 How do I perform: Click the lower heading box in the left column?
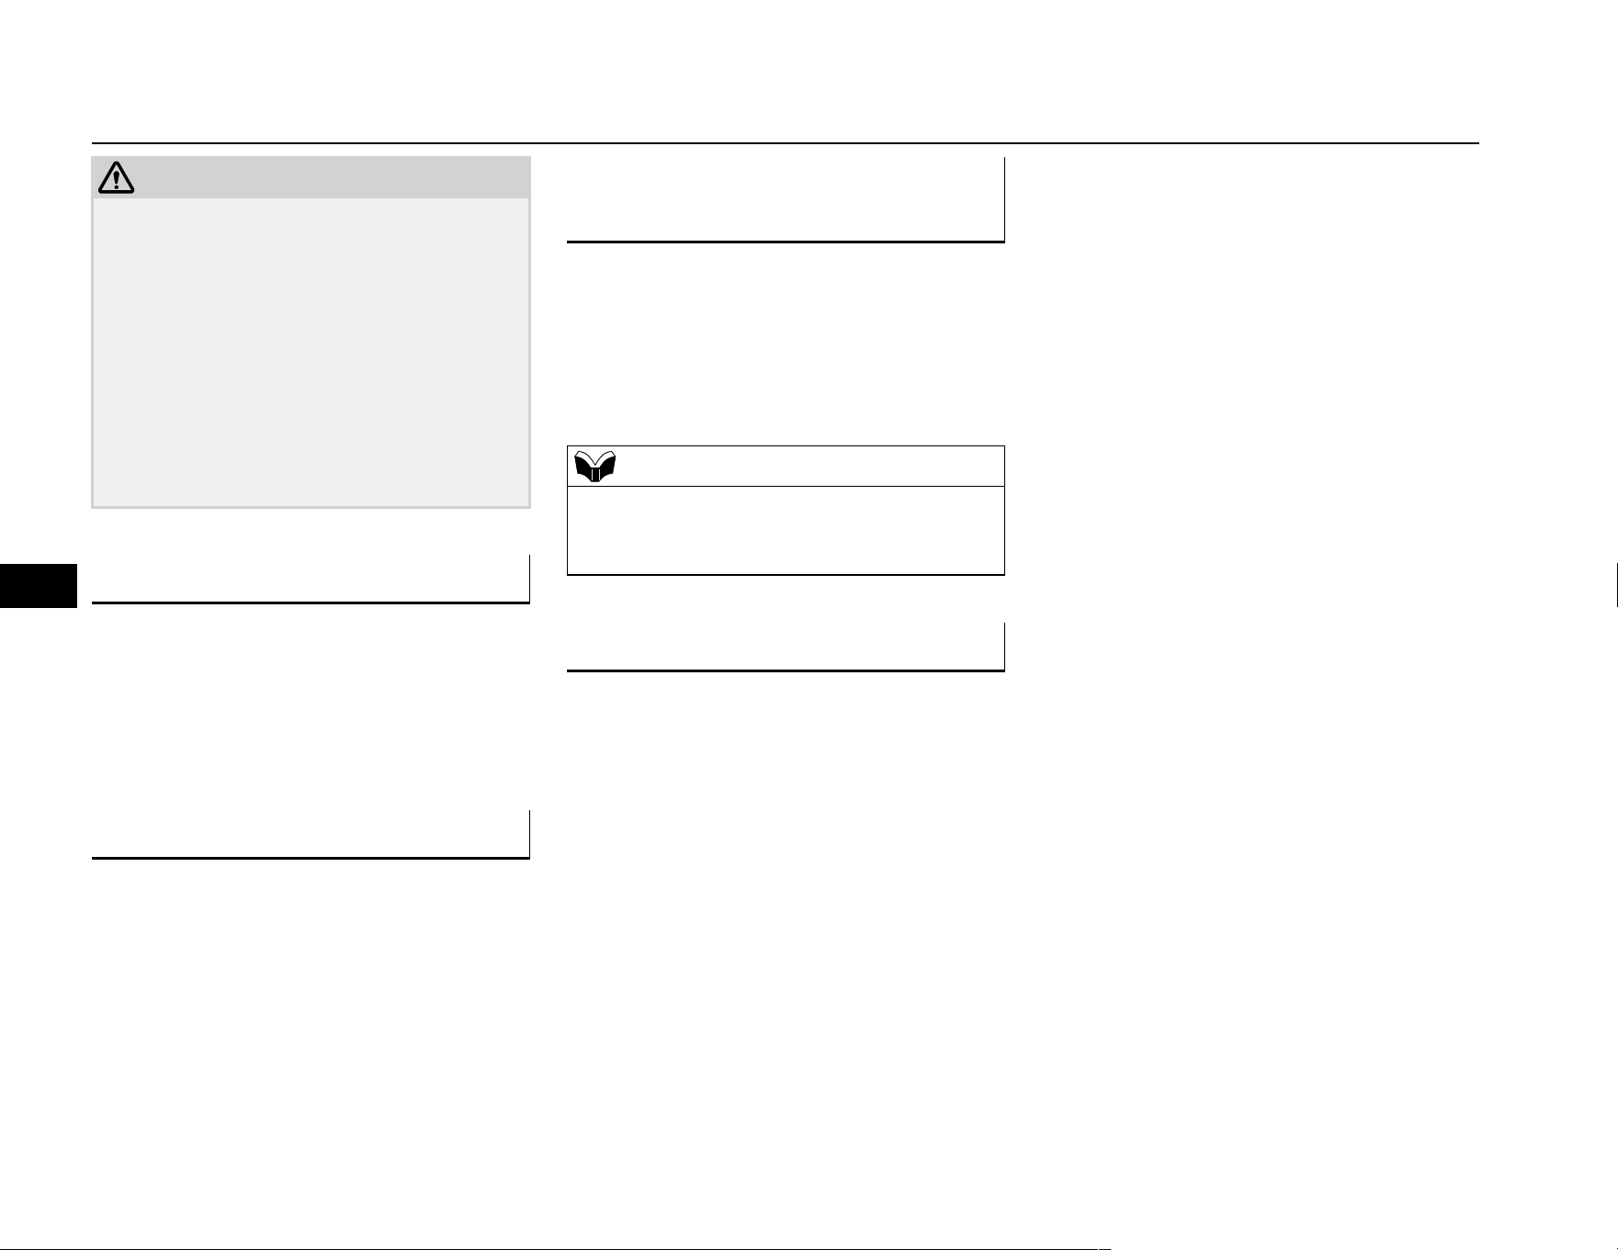click(311, 835)
